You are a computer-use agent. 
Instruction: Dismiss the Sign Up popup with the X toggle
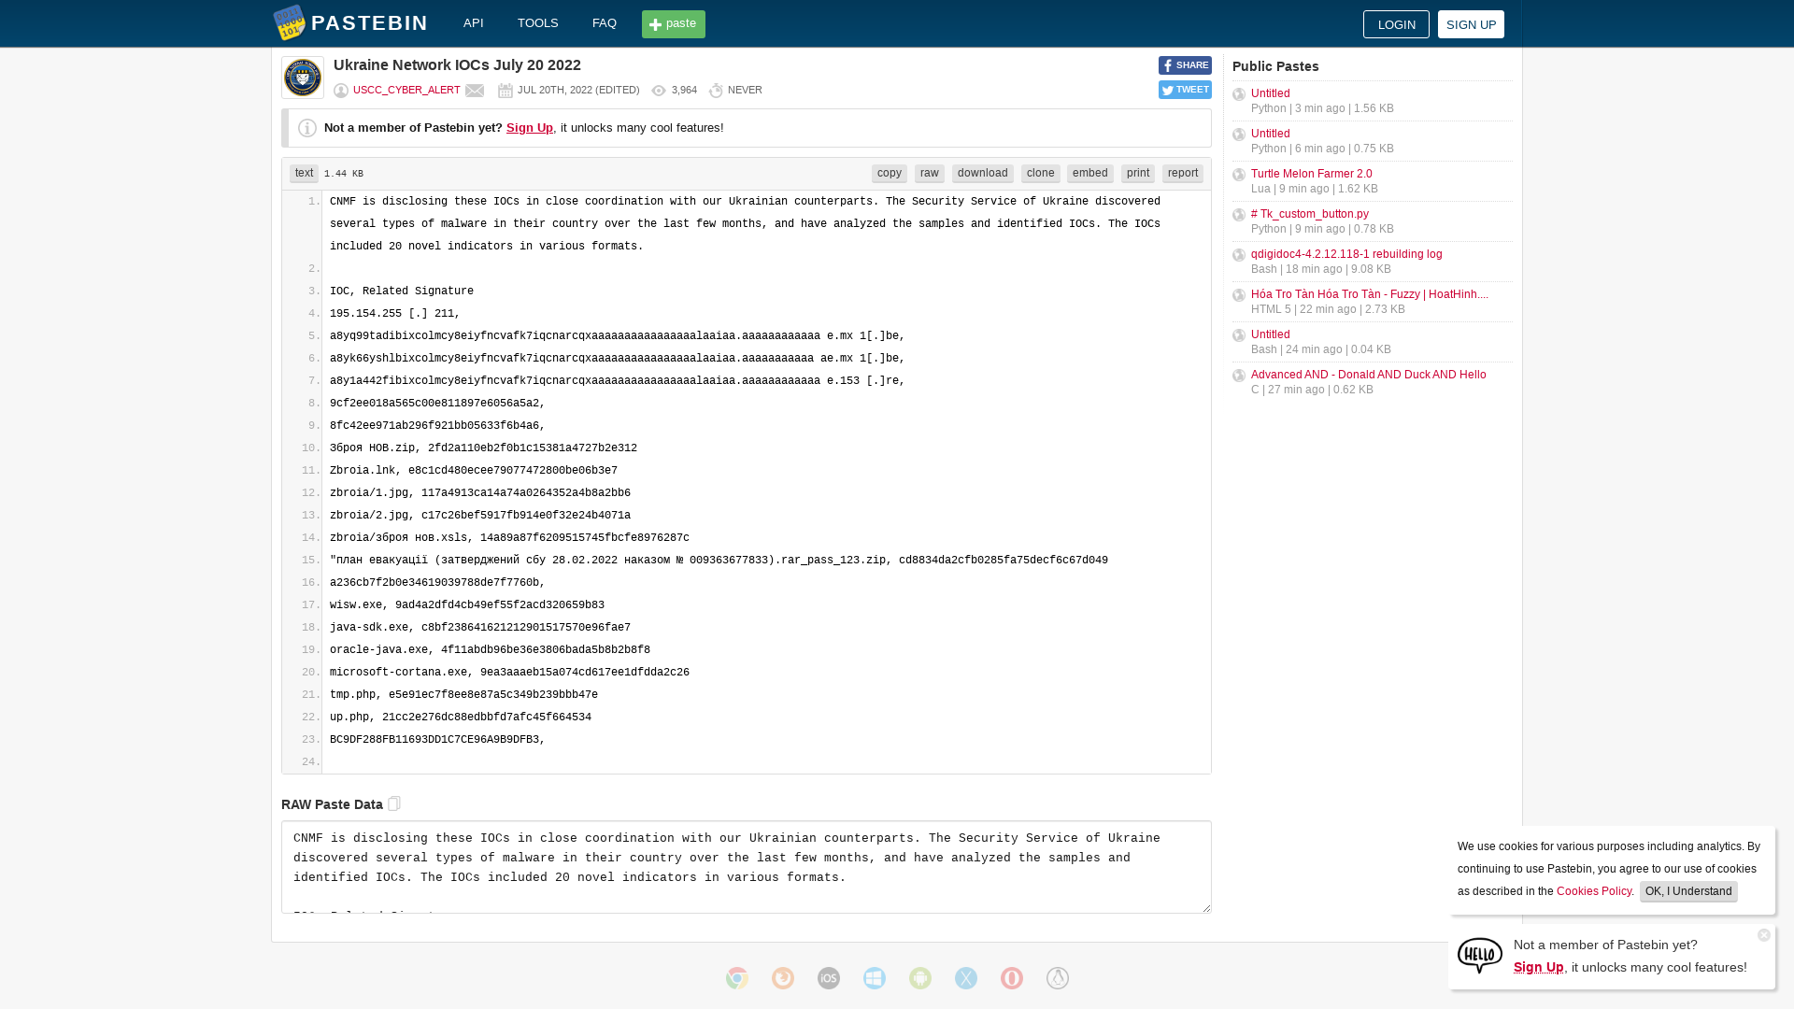point(1764,934)
